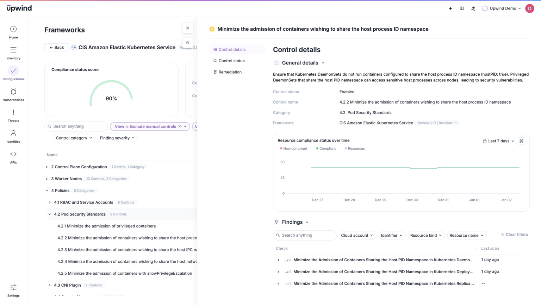Expand the 3 Worker Nodes tree item
The width and height of the screenshot is (541, 305).
pos(46,179)
